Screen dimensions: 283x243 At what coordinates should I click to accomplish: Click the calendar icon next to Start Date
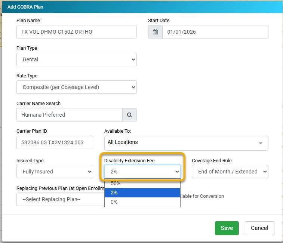click(155, 32)
